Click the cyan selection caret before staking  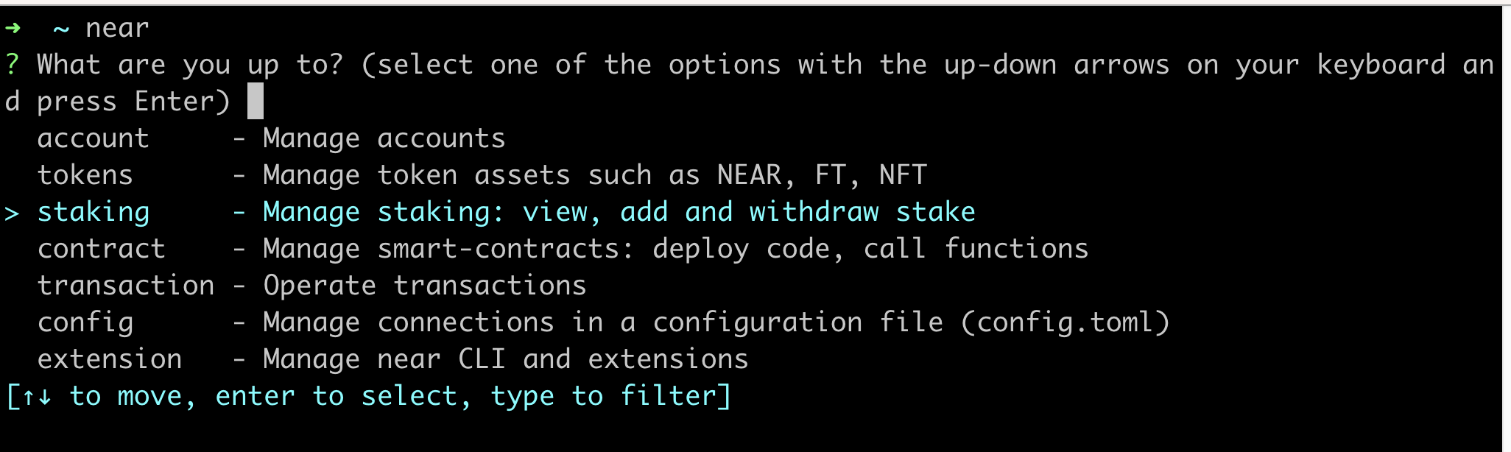click(12, 213)
